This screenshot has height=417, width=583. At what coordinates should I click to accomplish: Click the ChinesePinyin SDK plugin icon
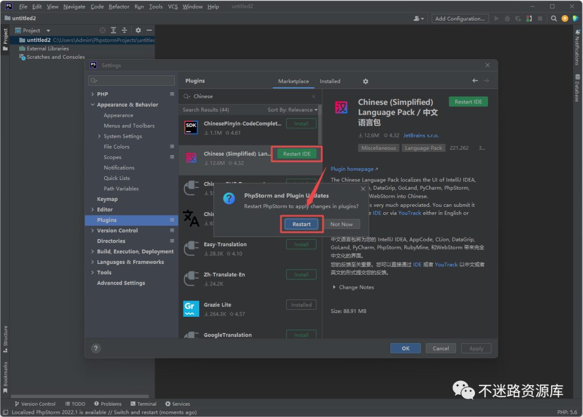coord(191,128)
